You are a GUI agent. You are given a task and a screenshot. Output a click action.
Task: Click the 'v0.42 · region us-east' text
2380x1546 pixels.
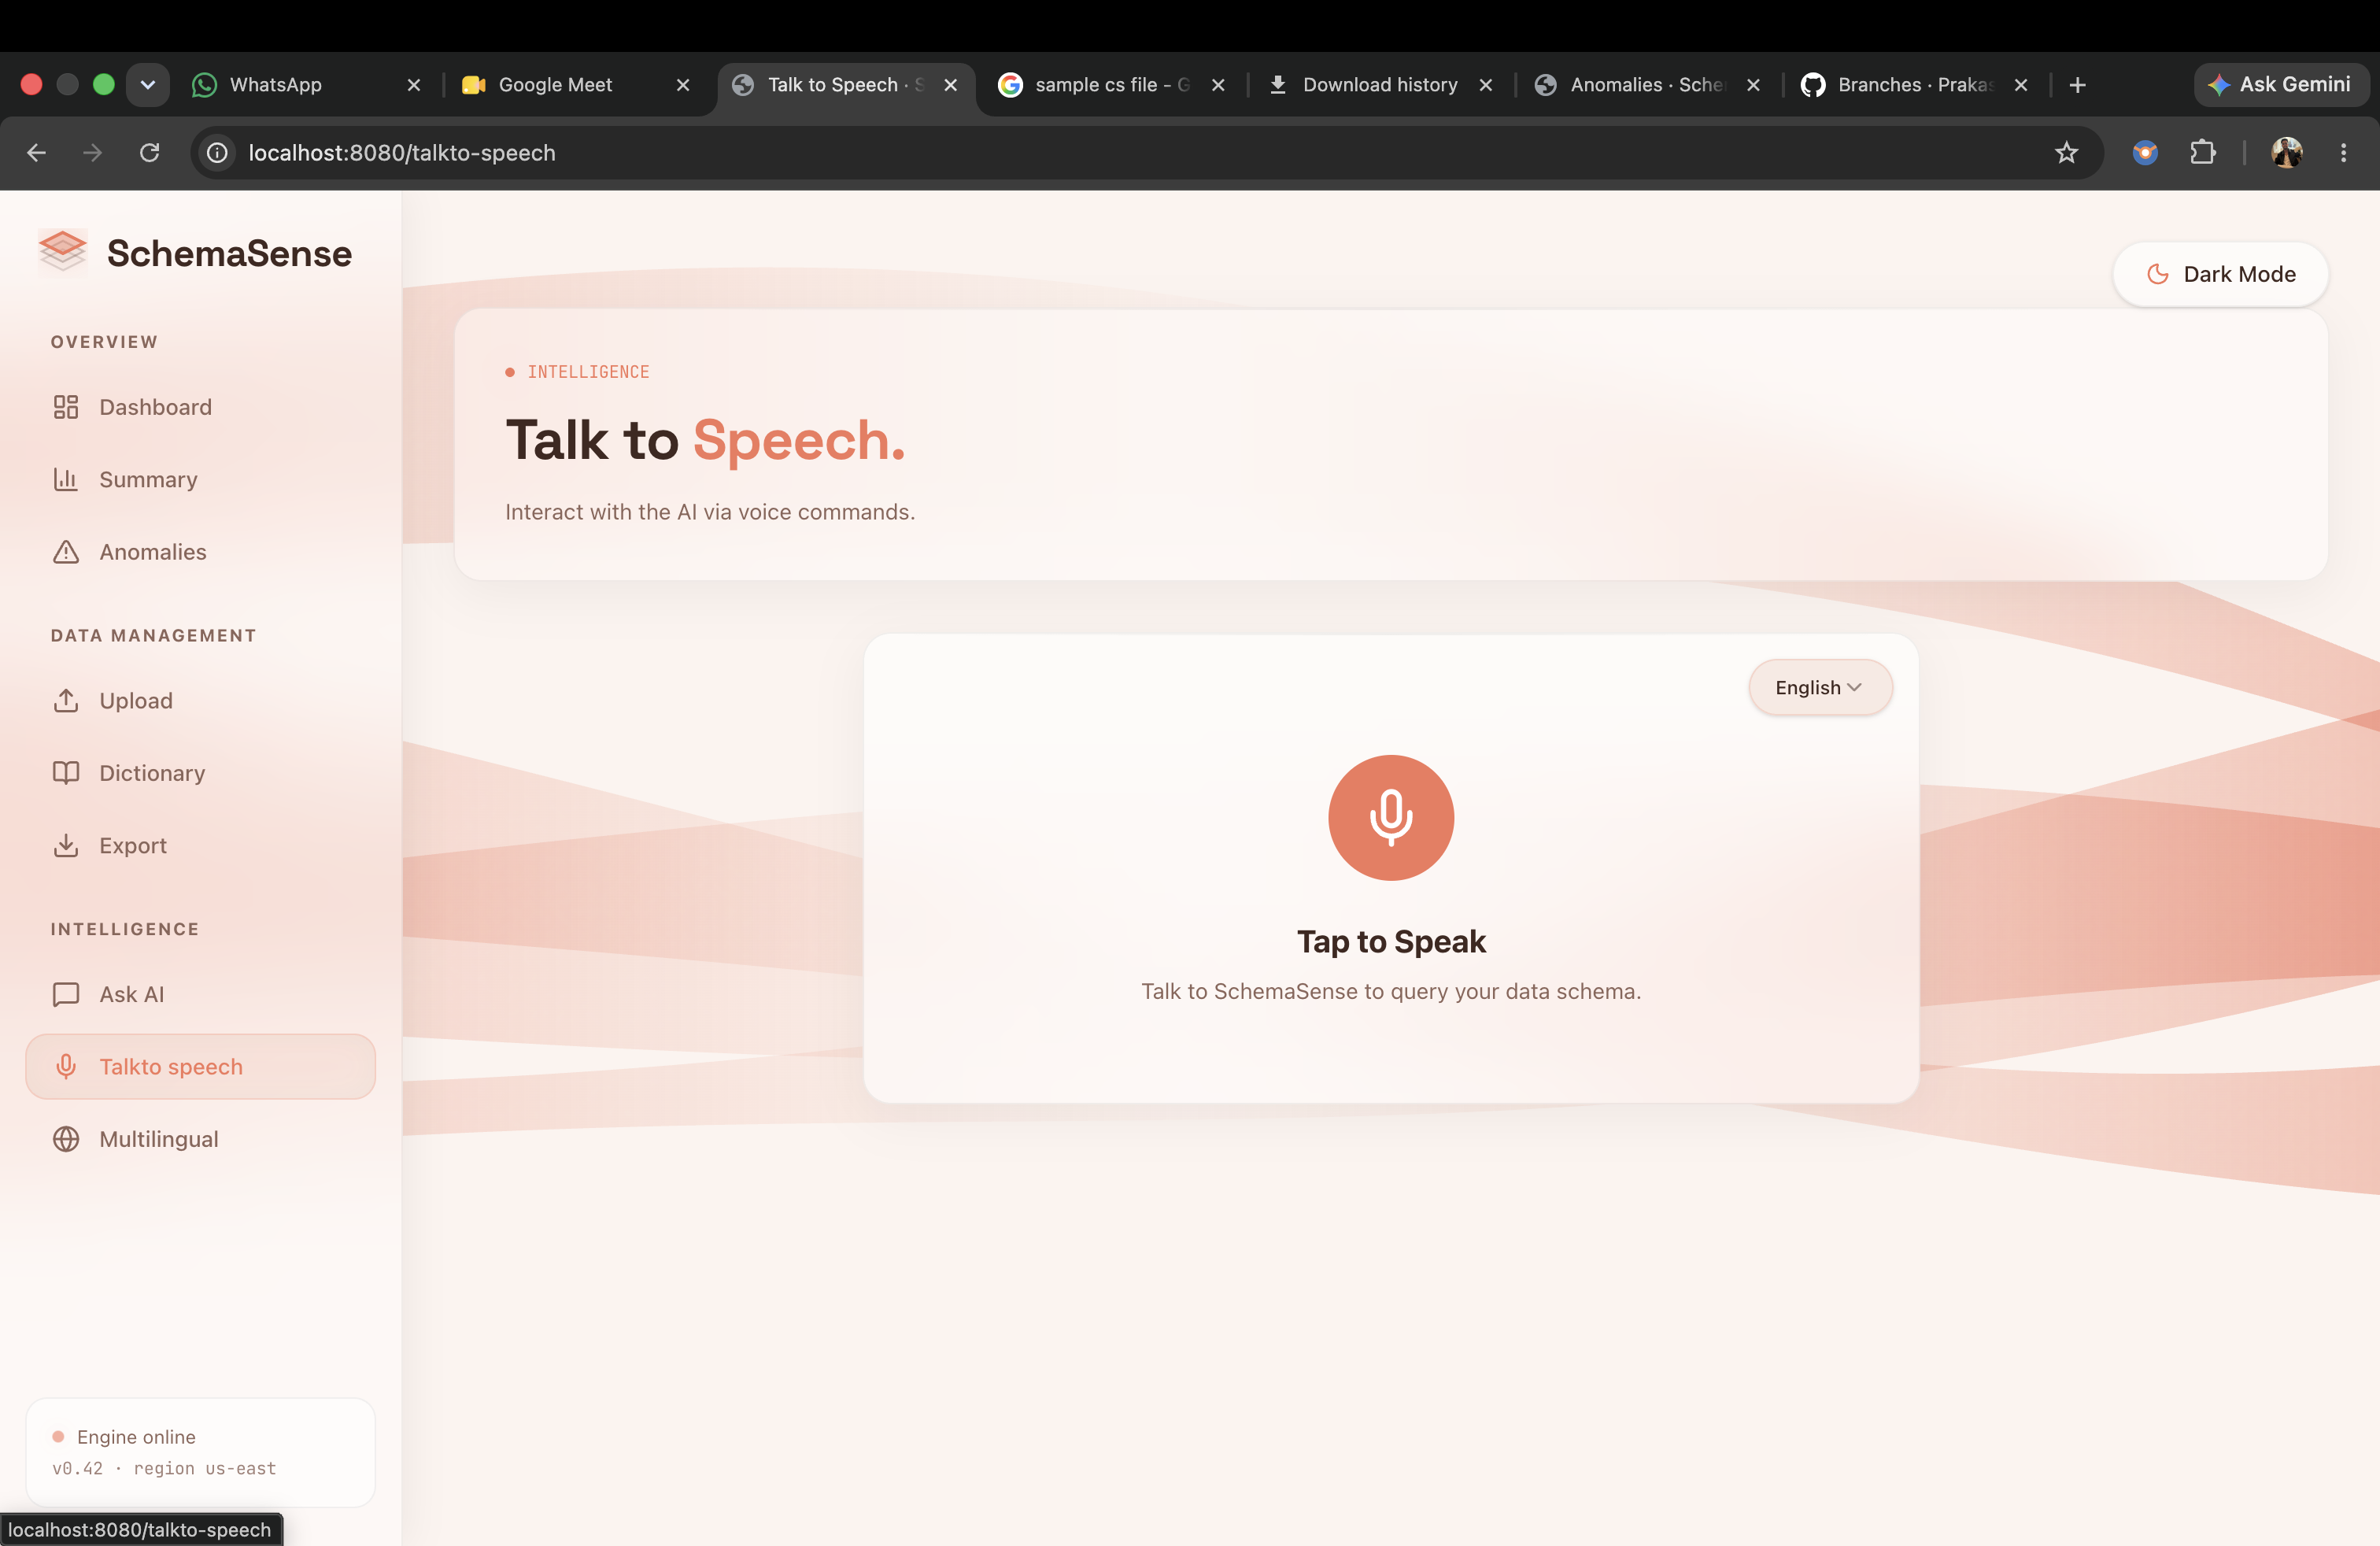(x=164, y=1468)
